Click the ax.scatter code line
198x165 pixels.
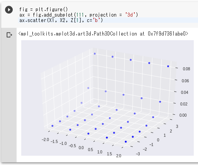pos(61,20)
